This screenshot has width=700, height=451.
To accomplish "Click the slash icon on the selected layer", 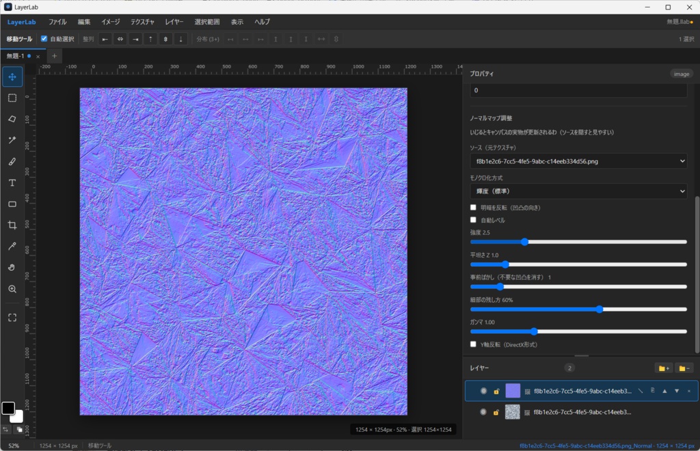I will pos(641,391).
